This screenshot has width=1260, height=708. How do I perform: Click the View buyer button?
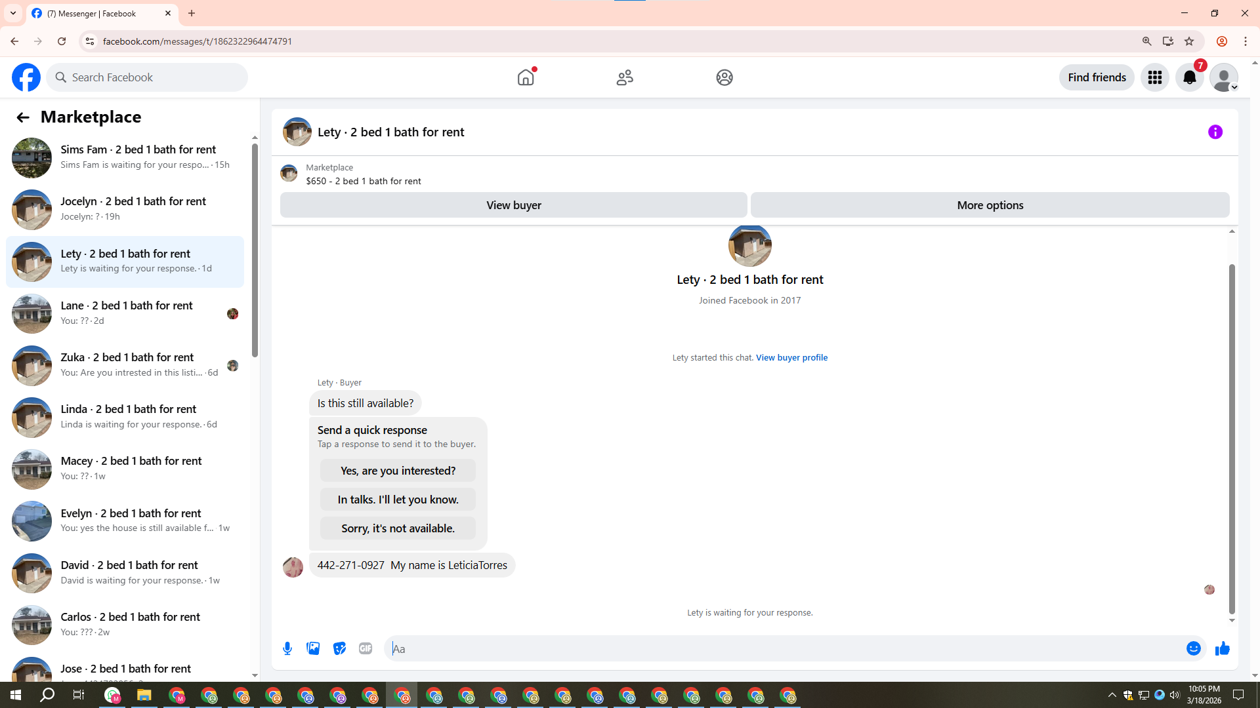tap(513, 205)
